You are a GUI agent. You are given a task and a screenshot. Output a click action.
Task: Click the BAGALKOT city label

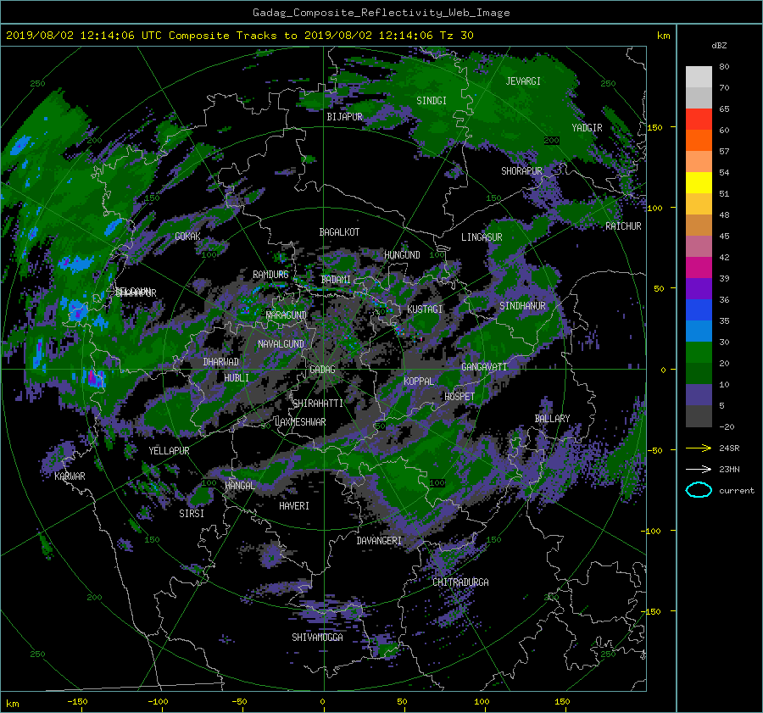(x=339, y=232)
